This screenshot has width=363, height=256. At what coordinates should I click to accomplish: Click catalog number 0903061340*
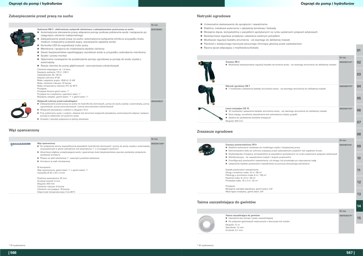click(158, 143)
